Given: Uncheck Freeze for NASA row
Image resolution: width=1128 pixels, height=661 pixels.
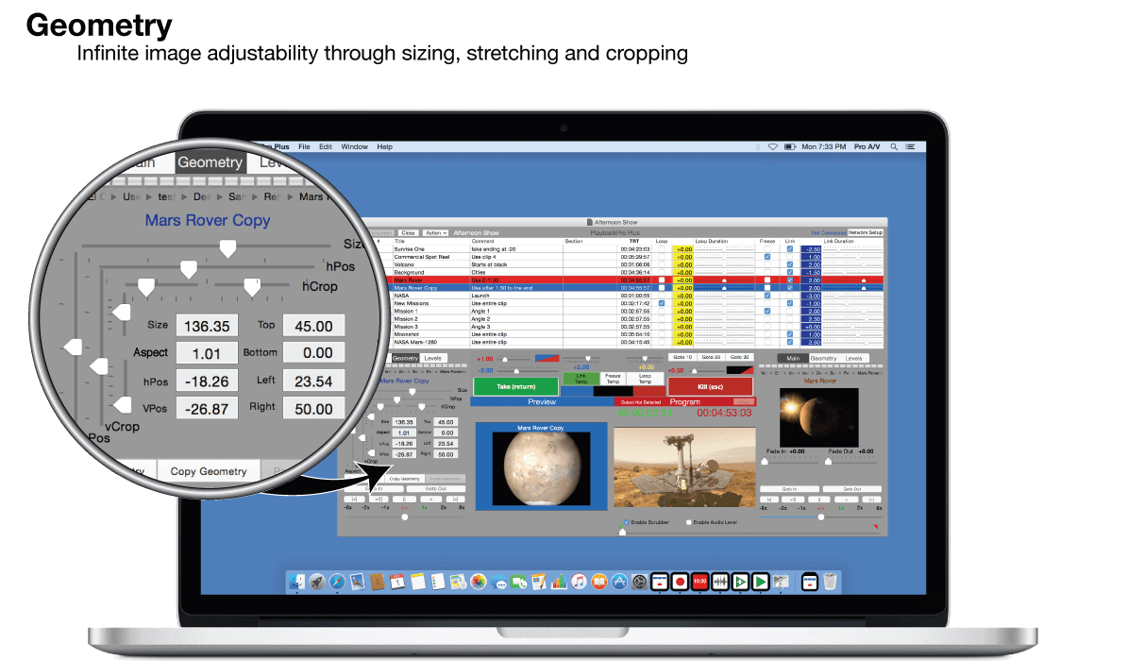Looking at the screenshot, I should 767,296.
